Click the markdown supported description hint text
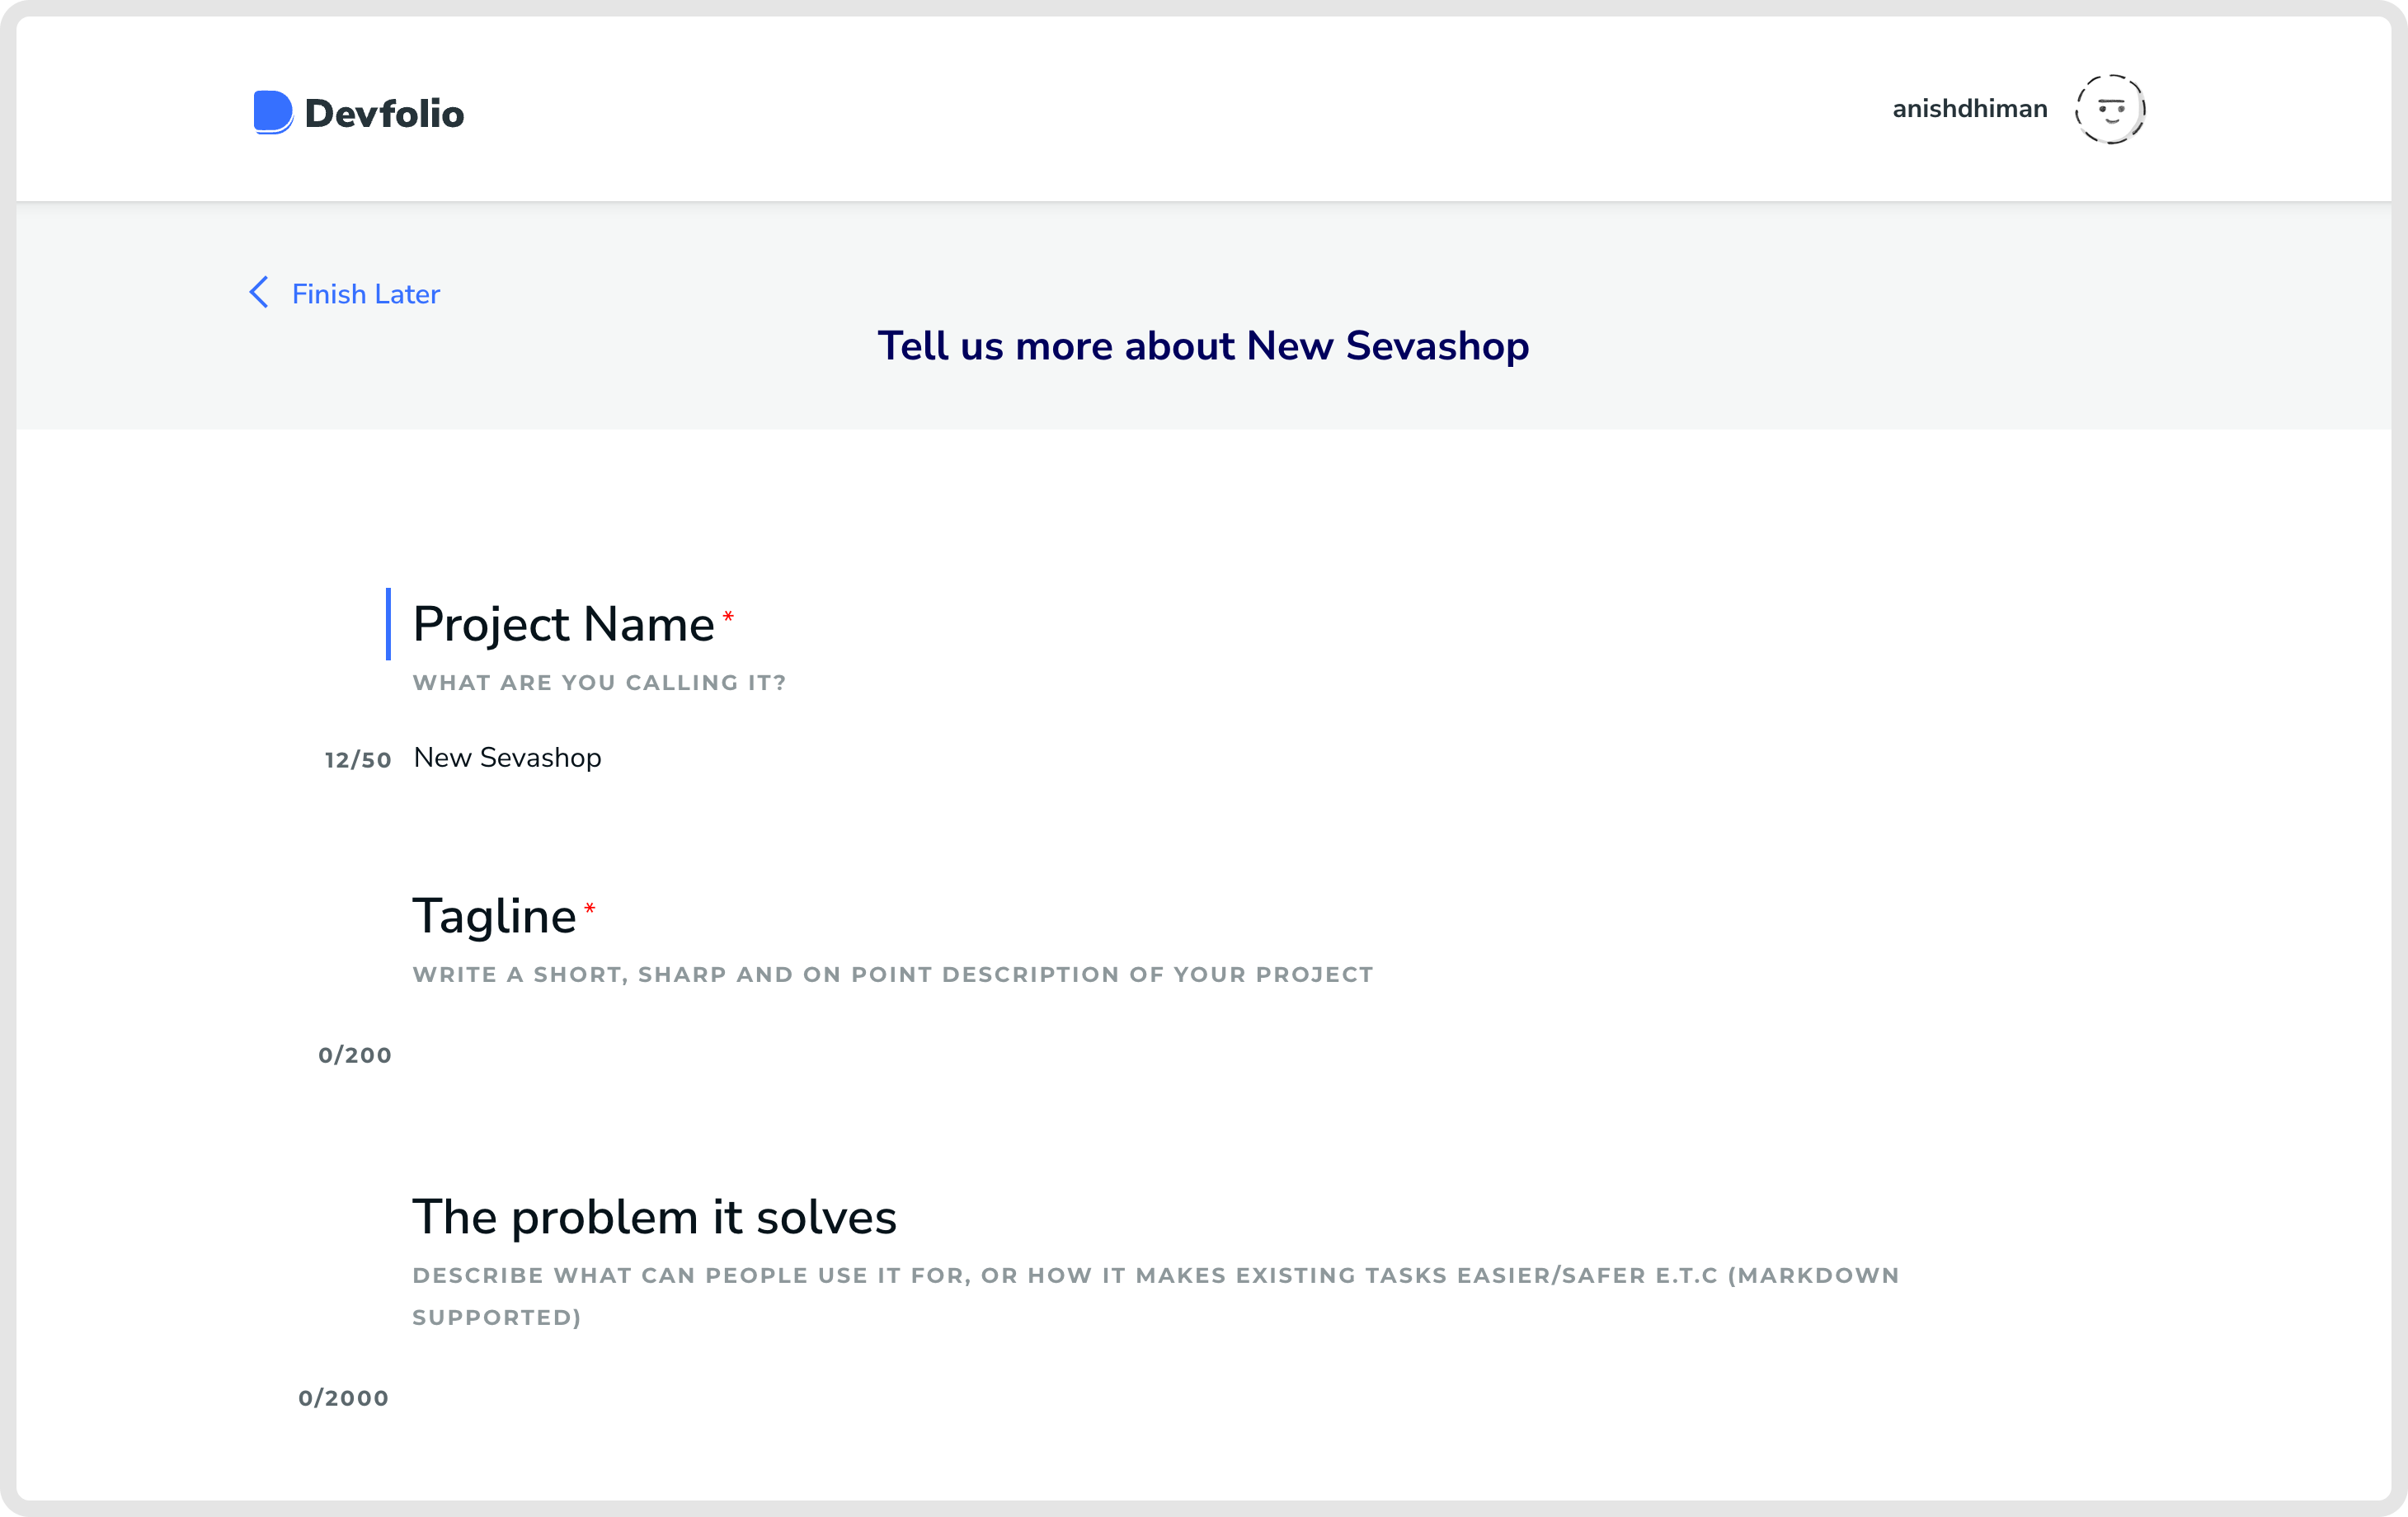Screen dimensions: 2408x1517 click(1155, 1276)
